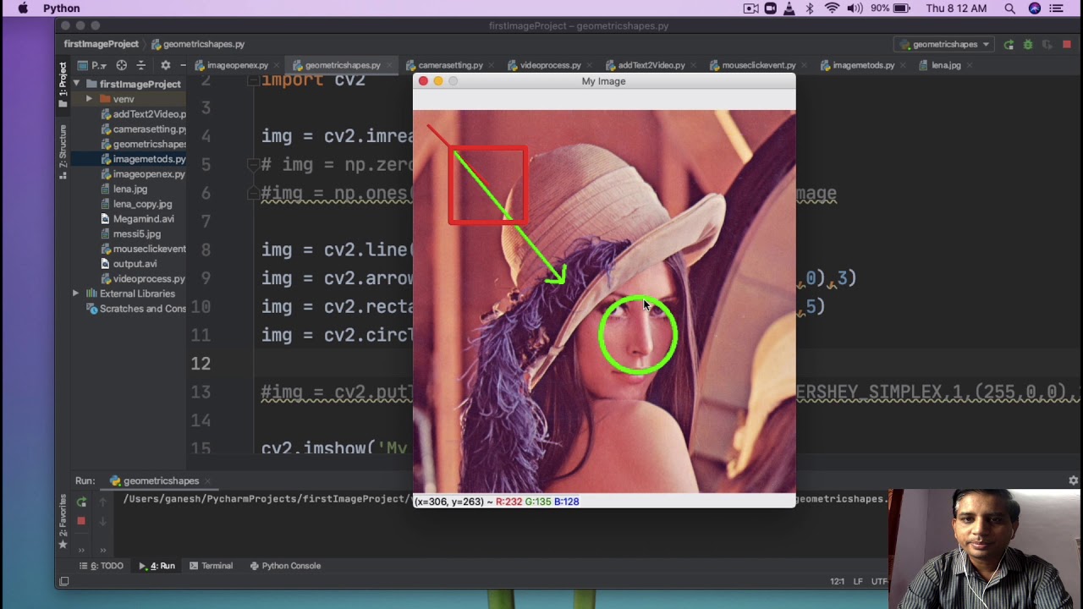Open Notification Center list icon
1083x609 pixels.
click(x=1056, y=8)
